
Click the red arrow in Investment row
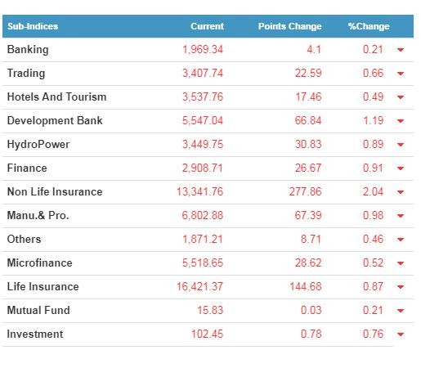point(401,334)
